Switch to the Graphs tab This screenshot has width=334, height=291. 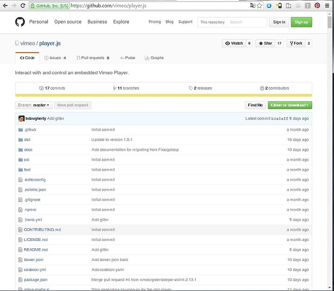point(154,58)
